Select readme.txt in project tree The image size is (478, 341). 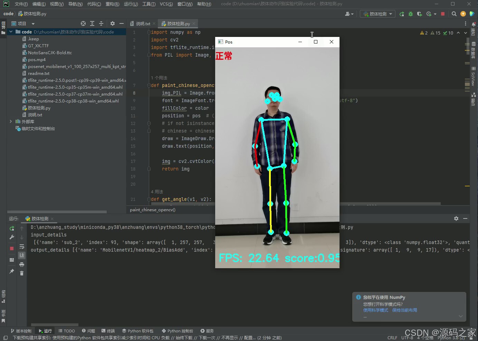pyautogui.click(x=39, y=73)
